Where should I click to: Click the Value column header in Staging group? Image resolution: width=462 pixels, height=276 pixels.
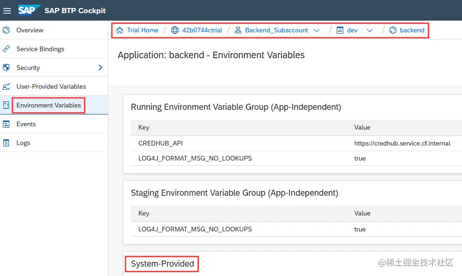[362, 213]
